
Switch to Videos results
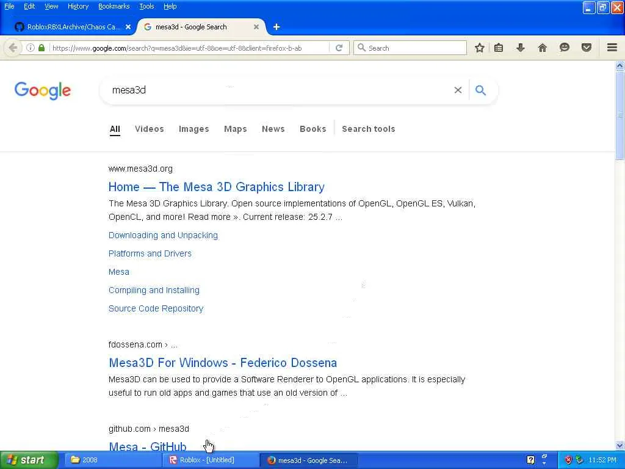150,129
